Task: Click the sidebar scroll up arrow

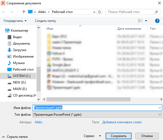Action: pyautogui.click(x=38, y=28)
